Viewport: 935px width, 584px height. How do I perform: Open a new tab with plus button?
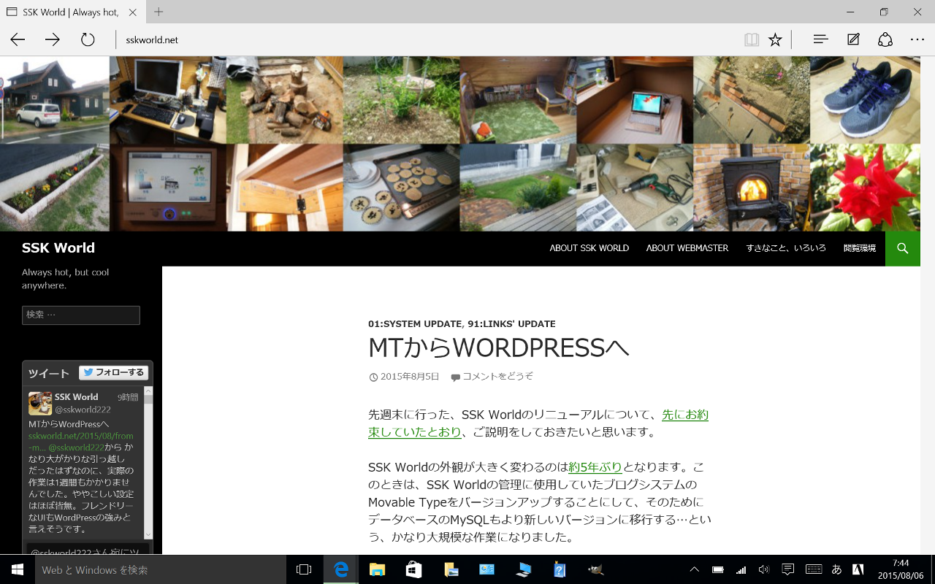(x=159, y=12)
